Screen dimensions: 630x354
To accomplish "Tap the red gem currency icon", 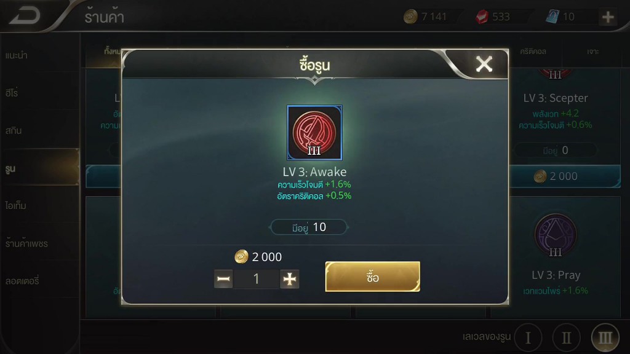I will click(482, 17).
